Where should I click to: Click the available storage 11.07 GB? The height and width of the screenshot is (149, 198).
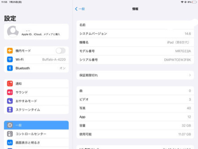[184, 134]
